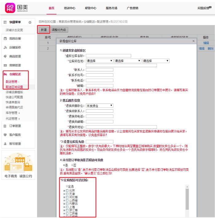The image size is (215, 218).
Task: Open the 服务市场 menu tab
Action: (111, 8)
